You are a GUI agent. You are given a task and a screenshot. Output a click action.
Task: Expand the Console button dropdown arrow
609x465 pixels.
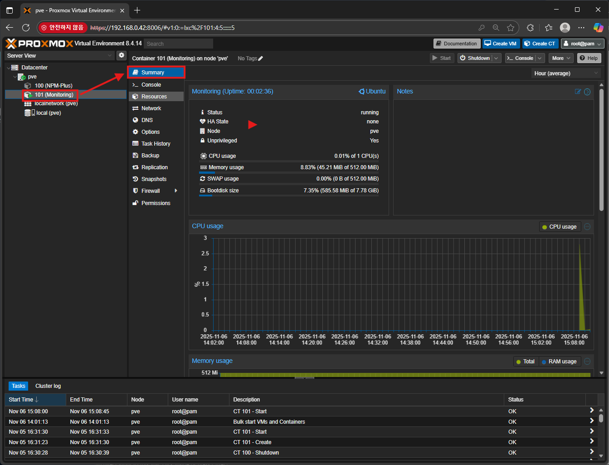pos(540,58)
